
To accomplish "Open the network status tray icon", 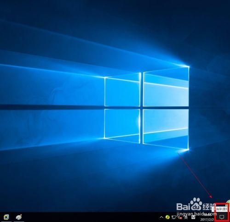I will pyautogui.click(x=174, y=217).
